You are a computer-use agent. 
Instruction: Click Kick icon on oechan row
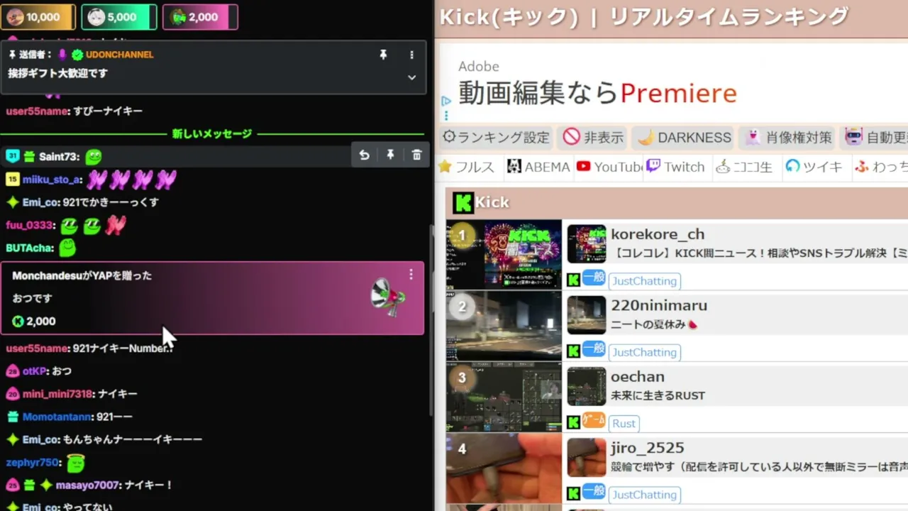coord(573,423)
